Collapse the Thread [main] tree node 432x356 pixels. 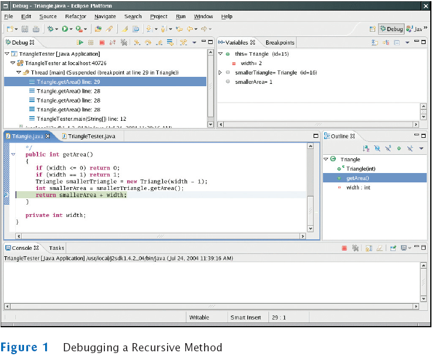(x=19, y=72)
